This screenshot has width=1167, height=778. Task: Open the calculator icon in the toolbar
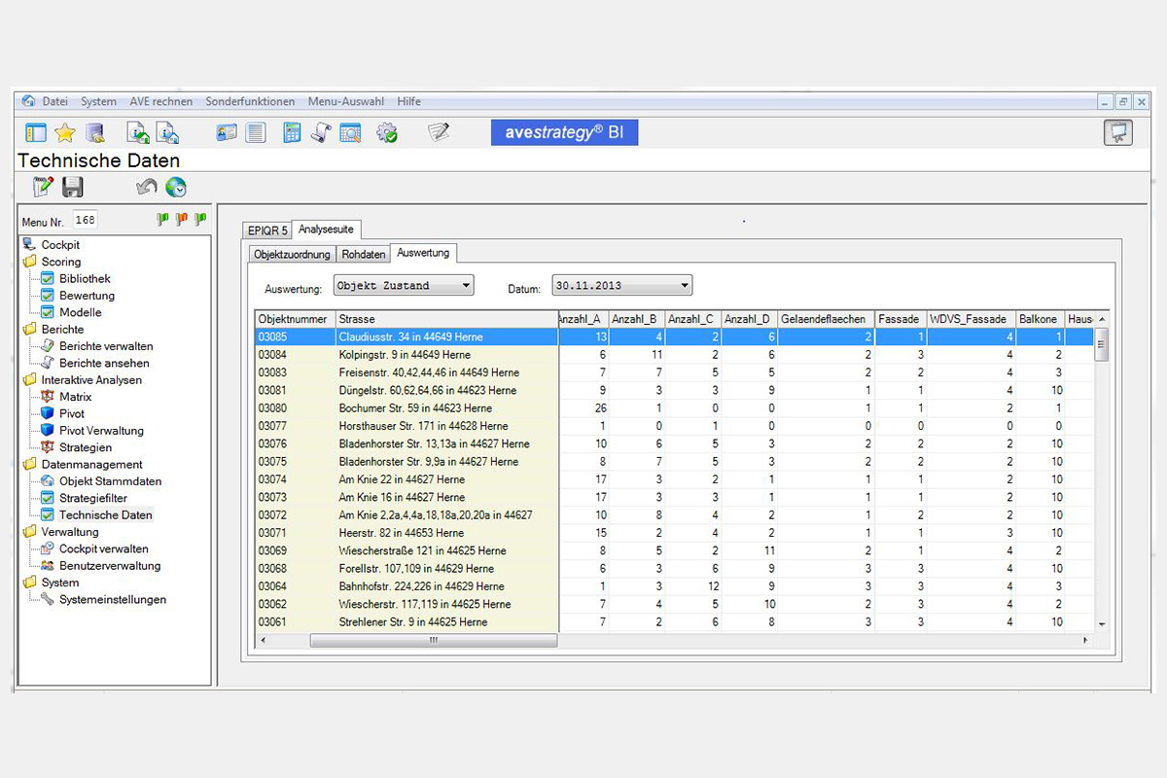click(292, 133)
